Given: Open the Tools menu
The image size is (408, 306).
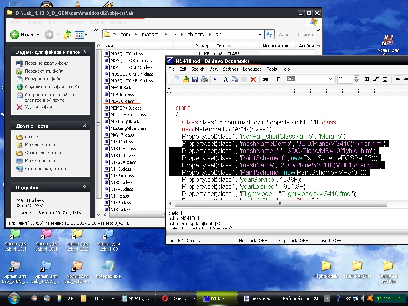Looking at the screenshot, I should point(271,69).
